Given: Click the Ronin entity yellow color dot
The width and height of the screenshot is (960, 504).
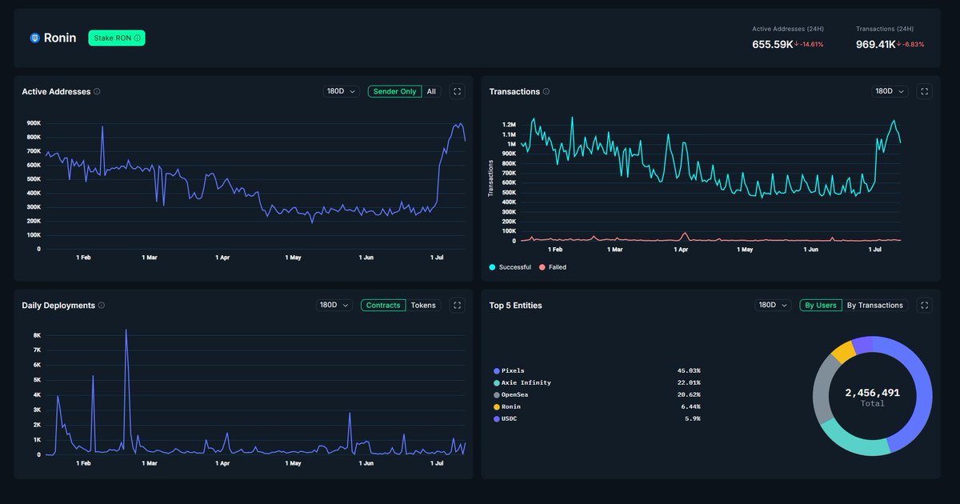Looking at the screenshot, I should coord(497,407).
